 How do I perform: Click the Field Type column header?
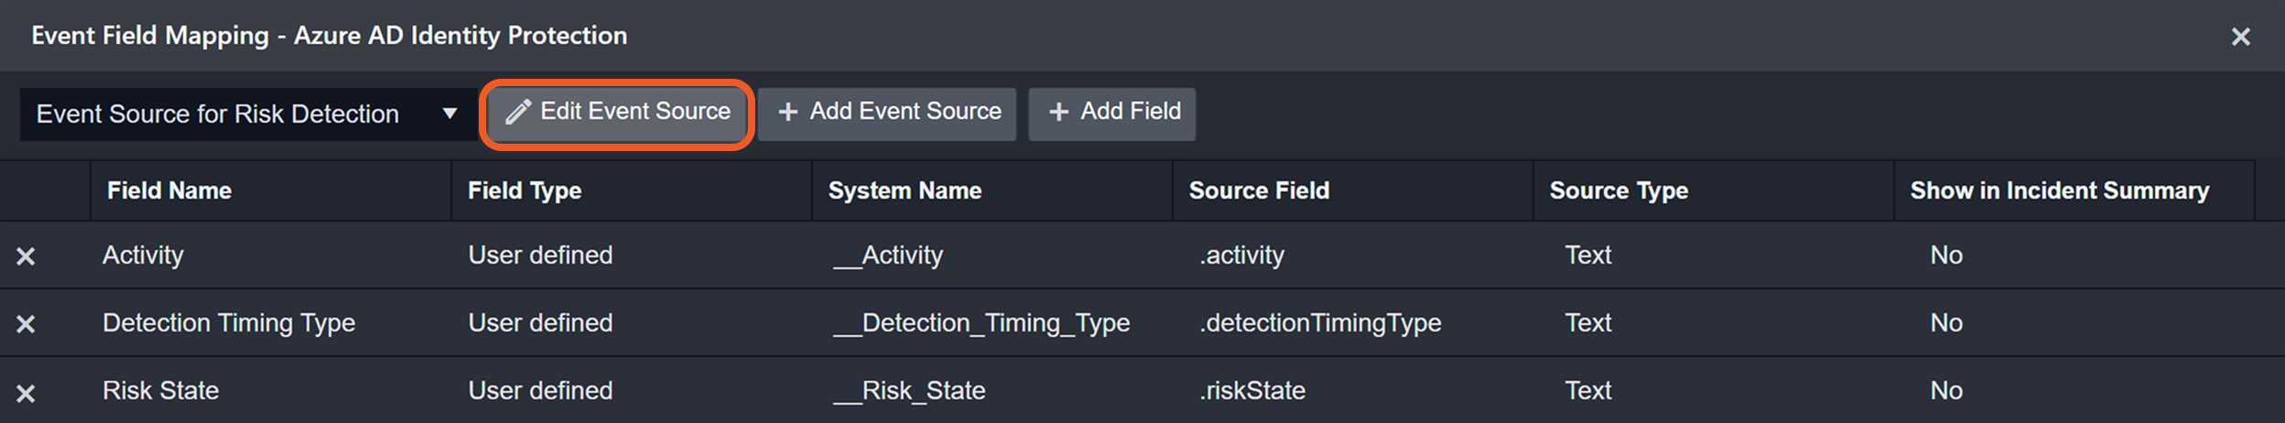(x=525, y=190)
